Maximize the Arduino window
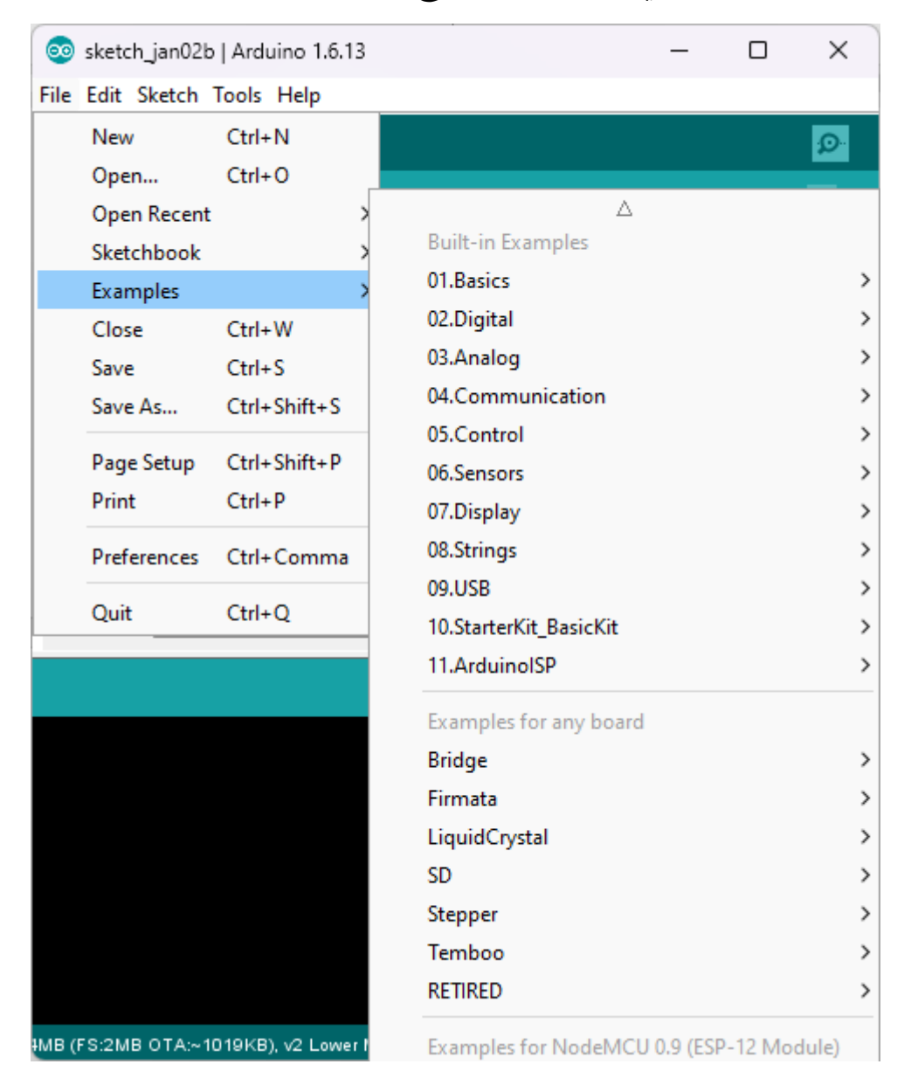 coord(757,51)
